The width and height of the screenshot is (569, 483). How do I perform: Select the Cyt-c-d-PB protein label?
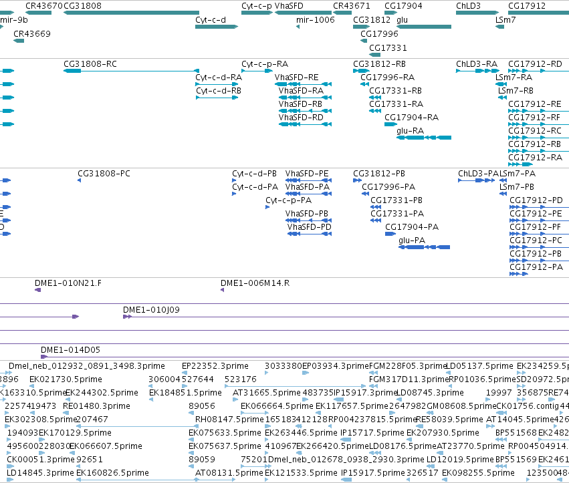254,174
